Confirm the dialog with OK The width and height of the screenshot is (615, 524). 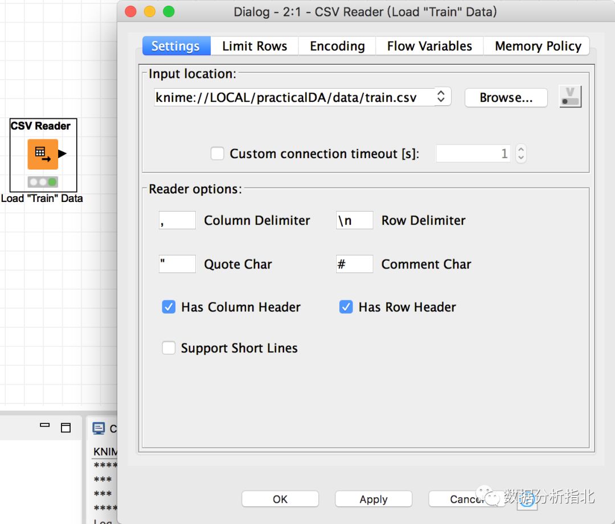[280, 499]
